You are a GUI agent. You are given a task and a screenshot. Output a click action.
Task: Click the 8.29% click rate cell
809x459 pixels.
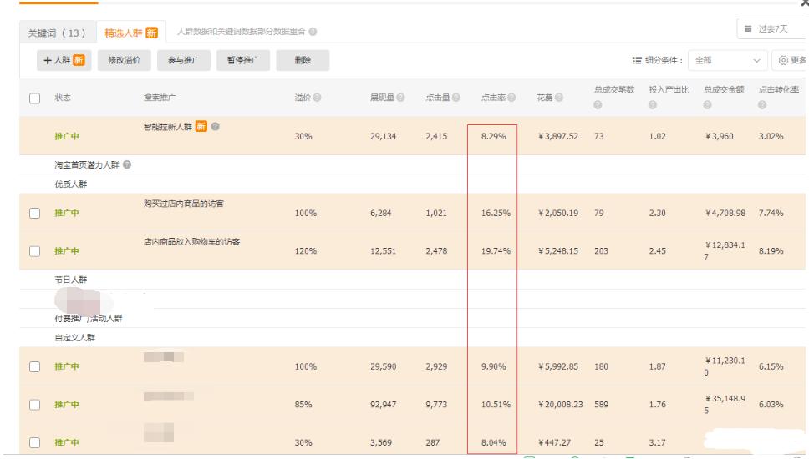(494, 137)
